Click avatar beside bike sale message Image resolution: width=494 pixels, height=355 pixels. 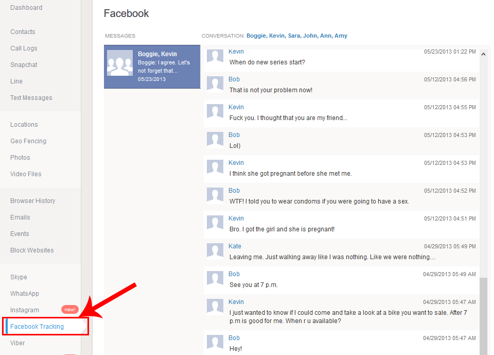[215, 307]
